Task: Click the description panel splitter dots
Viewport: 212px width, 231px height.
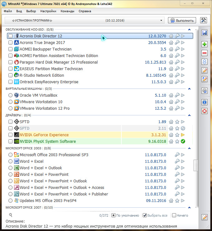Action: pos(100,211)
